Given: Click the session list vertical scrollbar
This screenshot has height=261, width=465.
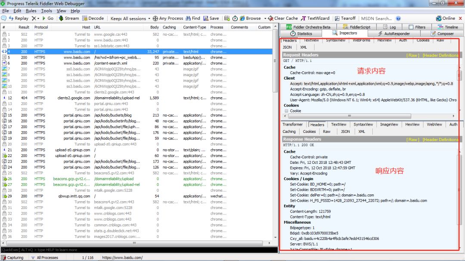Looking at the screenshot, I should 276,133.
